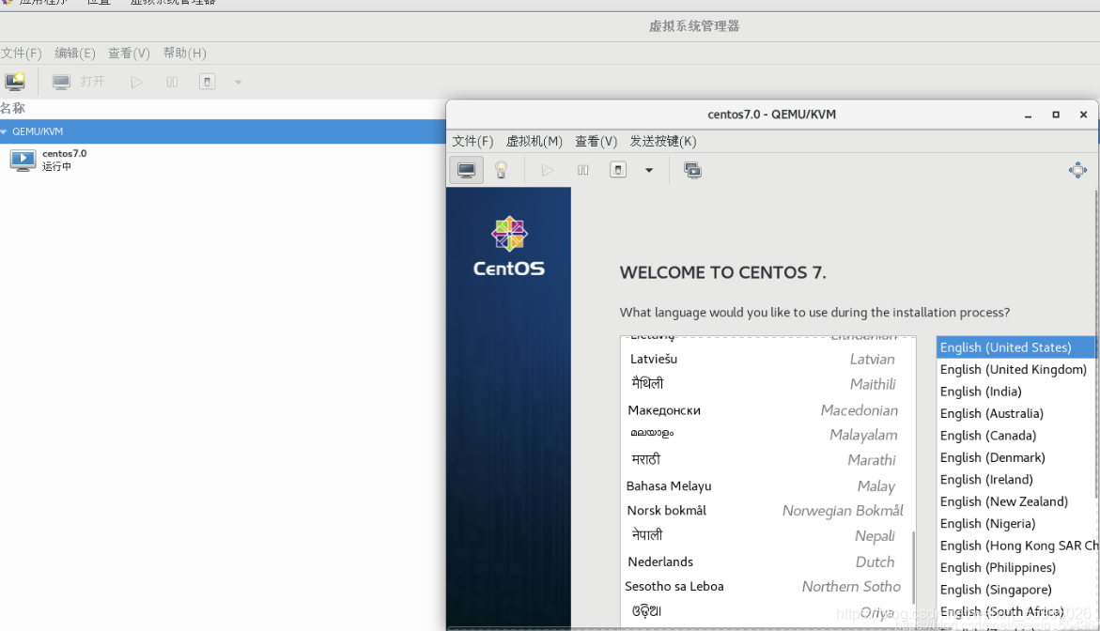Click the 名称 column header

(12, 109)
